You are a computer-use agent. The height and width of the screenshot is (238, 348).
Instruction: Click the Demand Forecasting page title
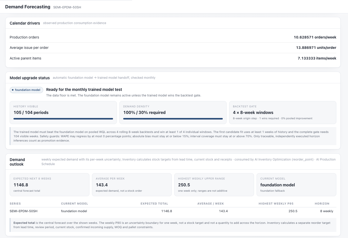click(28, 7)
